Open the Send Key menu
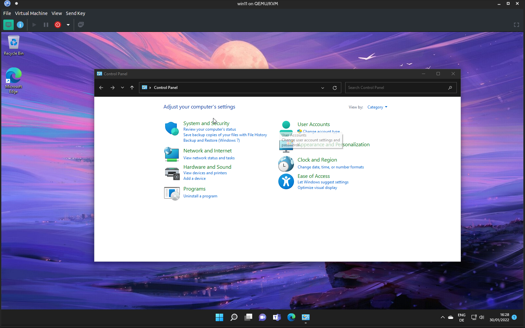Screen dimensions: 525x328 point(75,13)
